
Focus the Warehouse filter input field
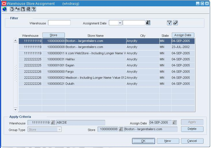point(59,23)
